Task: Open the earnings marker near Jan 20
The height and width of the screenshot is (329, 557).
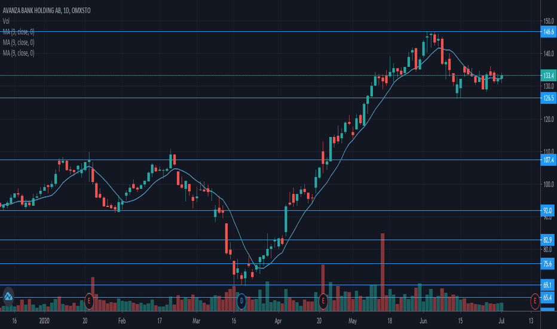Action: pos(89,301)
